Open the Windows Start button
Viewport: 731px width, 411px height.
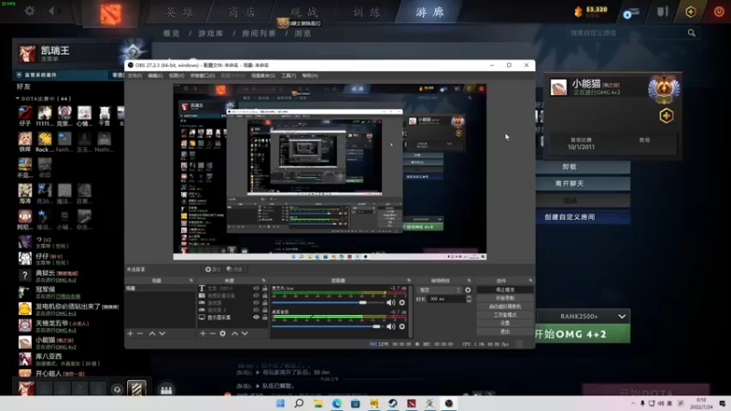point(281,404)
